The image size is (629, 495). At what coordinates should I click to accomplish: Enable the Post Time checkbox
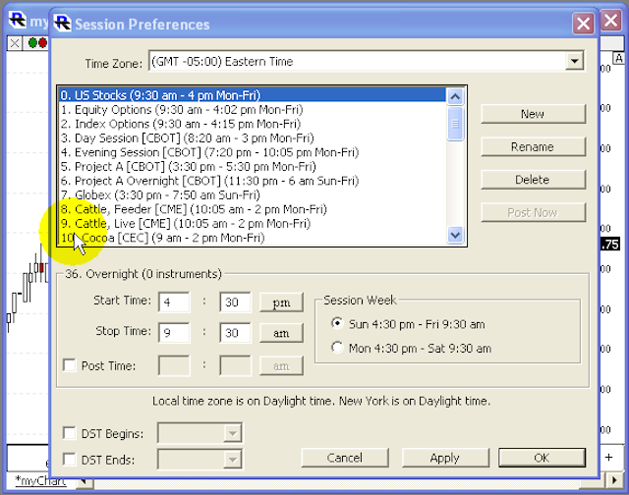(70, 366)
